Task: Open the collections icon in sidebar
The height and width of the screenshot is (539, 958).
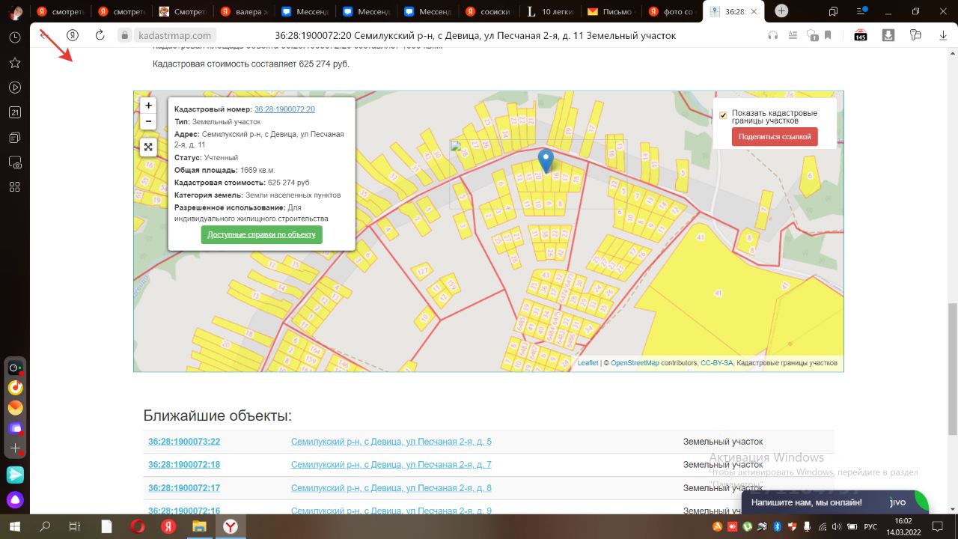Action: [x=15, y=137]
